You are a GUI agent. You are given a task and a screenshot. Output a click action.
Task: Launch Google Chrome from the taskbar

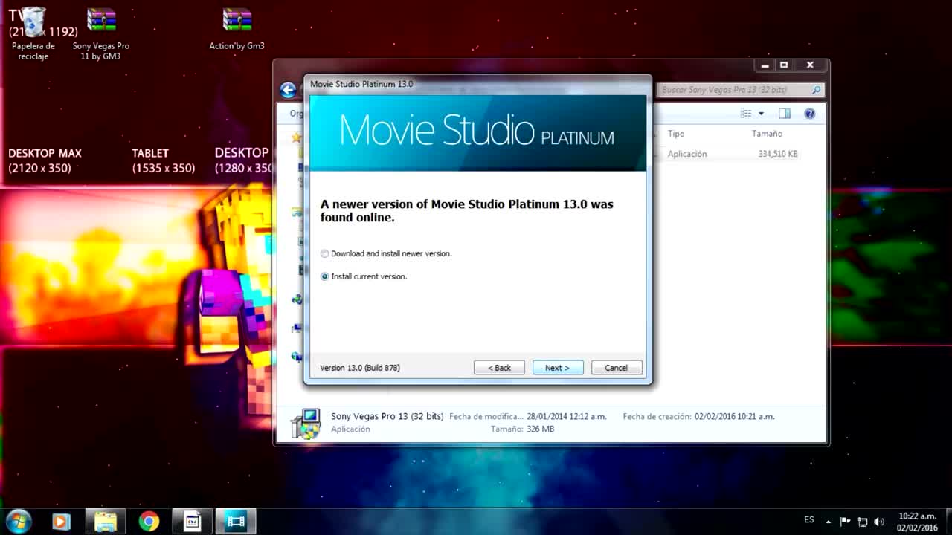point(149,521)
